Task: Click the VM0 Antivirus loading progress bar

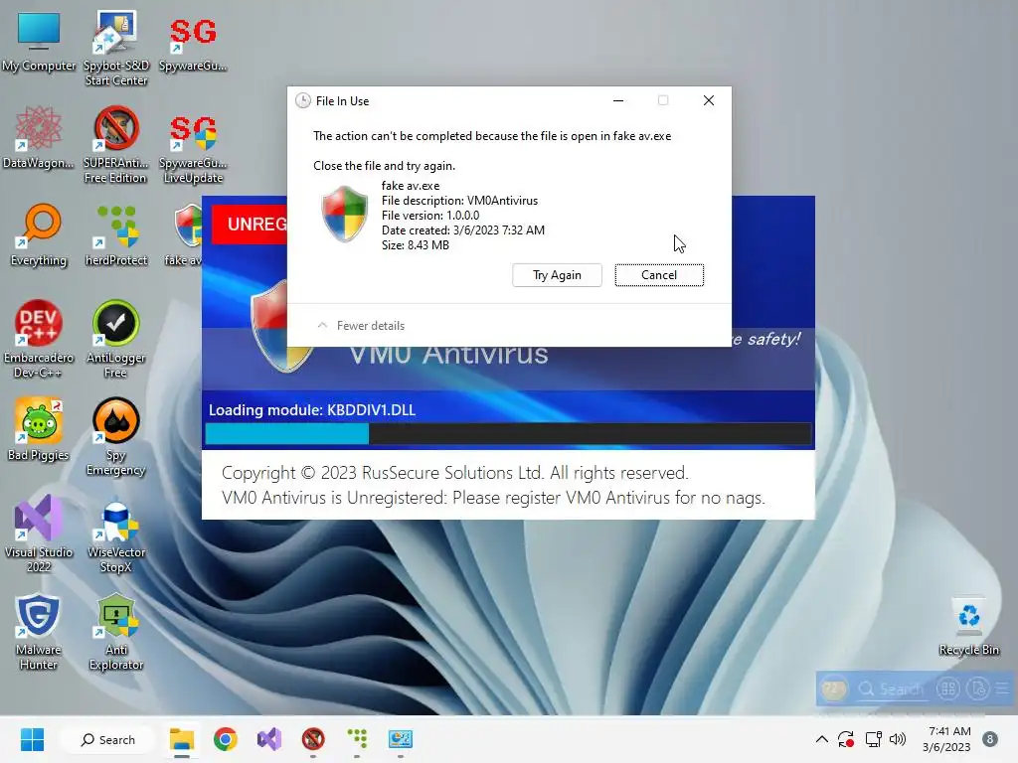Action: coord(508,433)
